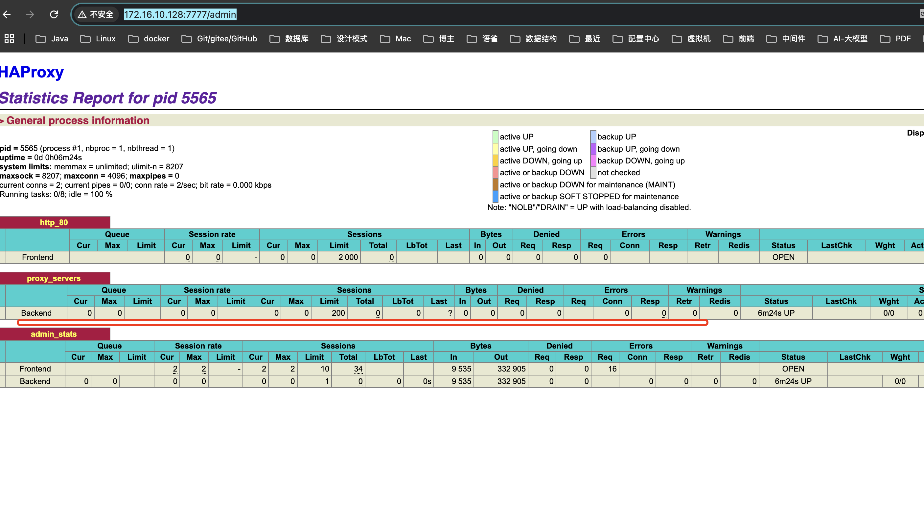Viewport: 924px width, 512px height.
Task: Open the 虚拟机 bookmarks folder
Action: point(691,39)
